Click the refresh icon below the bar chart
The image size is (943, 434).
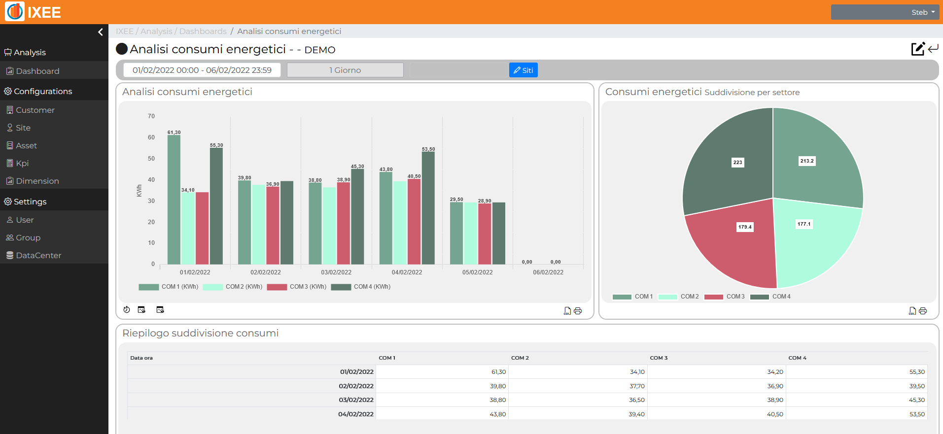pos(127,310)
